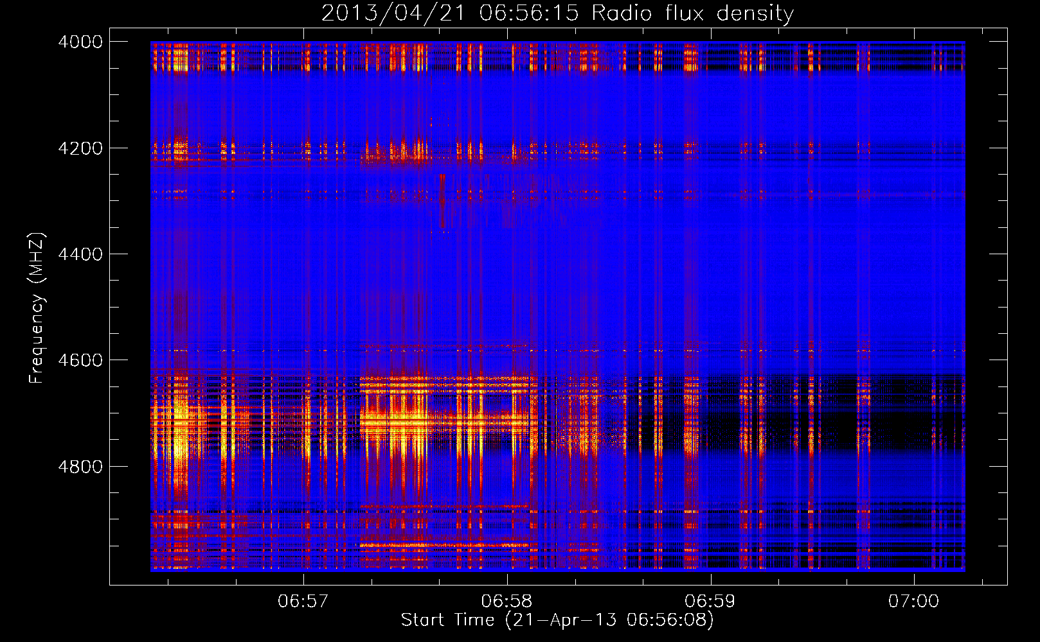Click the 4400 frequency tick label
1040x642 pixels.
[80, 254]
